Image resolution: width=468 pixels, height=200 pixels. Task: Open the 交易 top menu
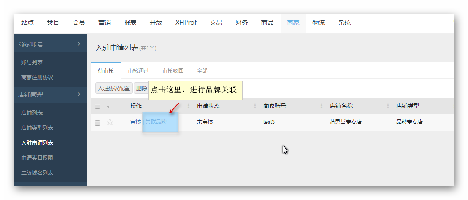click(x=216, y=23)
